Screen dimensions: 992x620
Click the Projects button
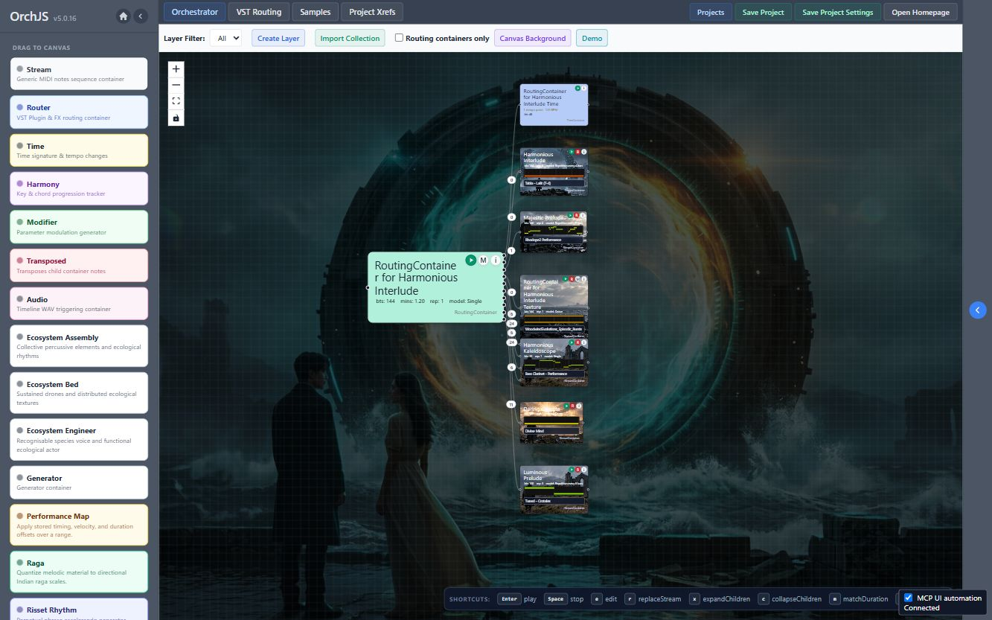711,12
